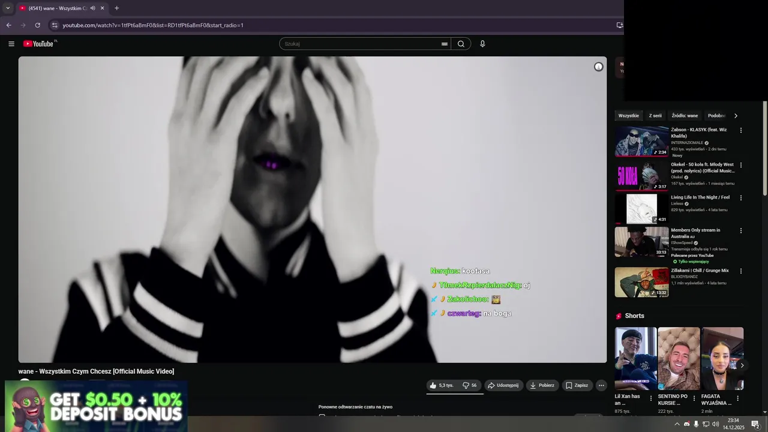Open the Zillakami mix thumbnail
768x432 pixels.
(641, 282)
